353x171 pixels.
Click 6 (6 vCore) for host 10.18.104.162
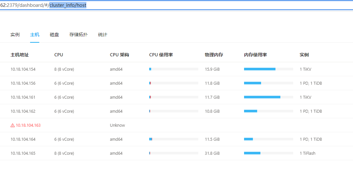64,111
